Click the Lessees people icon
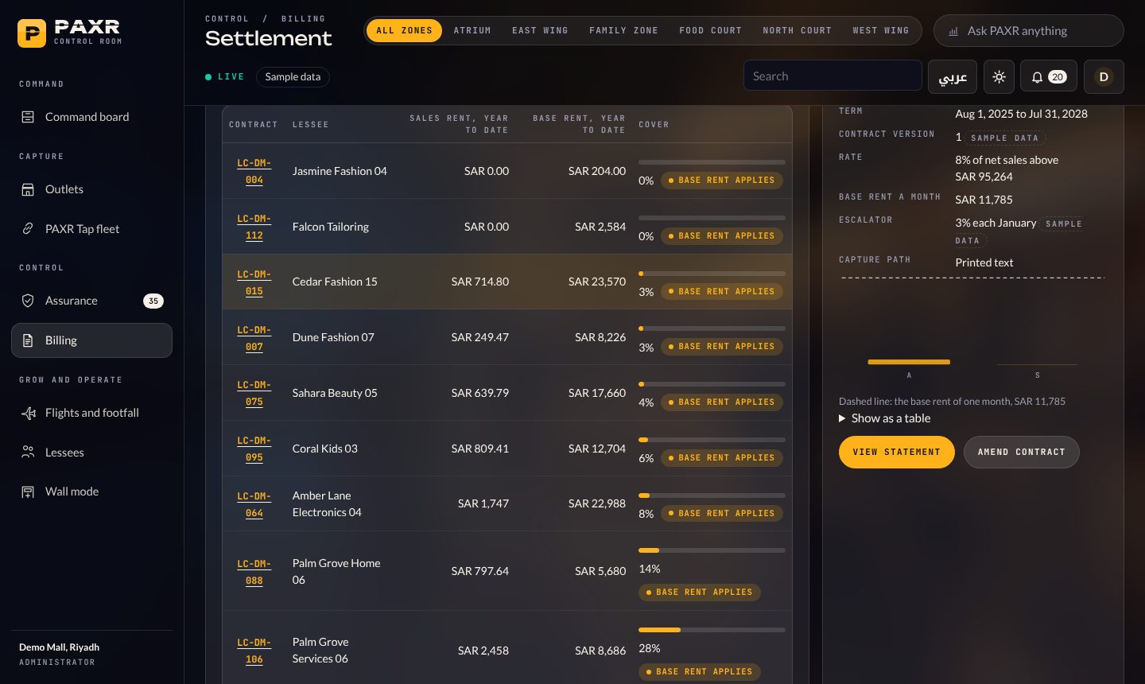1145x684 pixels. tap(28, 453)
